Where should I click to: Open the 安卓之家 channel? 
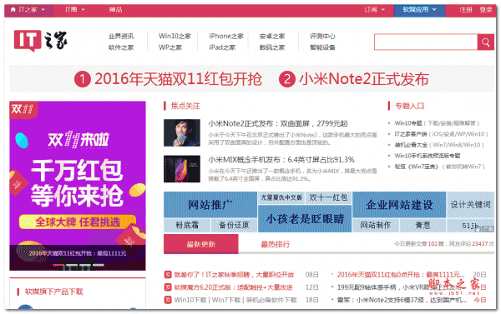coord(272,36)
